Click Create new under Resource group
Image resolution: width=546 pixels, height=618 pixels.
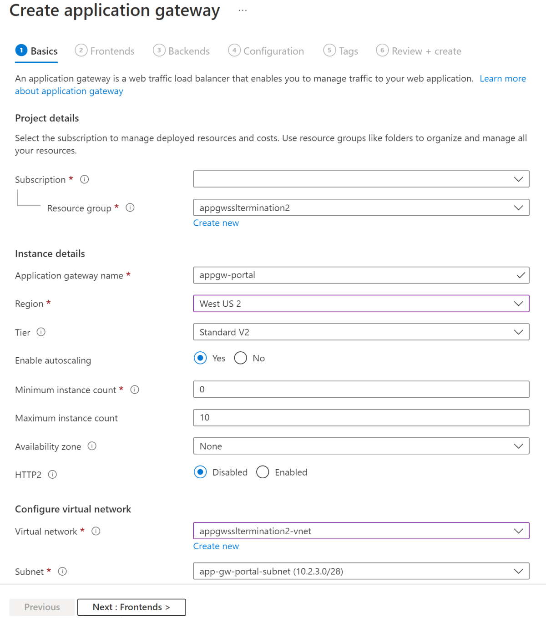(x=216, y=223)
